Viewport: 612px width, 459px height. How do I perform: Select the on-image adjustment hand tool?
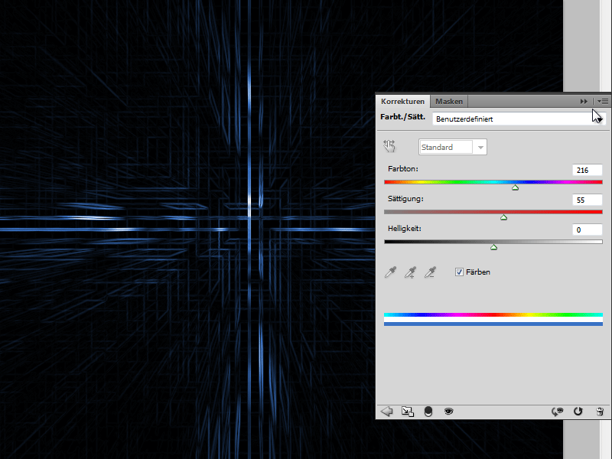(389, 146)
